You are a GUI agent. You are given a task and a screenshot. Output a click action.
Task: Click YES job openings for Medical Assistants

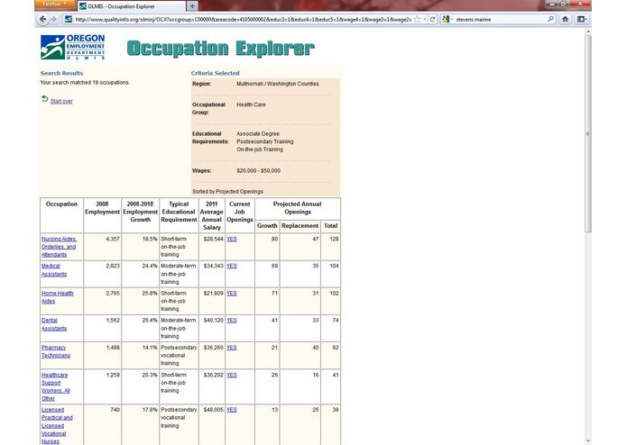click(232, 266)
